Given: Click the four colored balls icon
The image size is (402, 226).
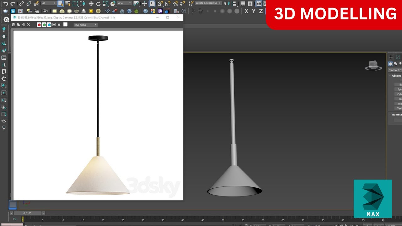Looking at the screenshot, I should 153,11.
